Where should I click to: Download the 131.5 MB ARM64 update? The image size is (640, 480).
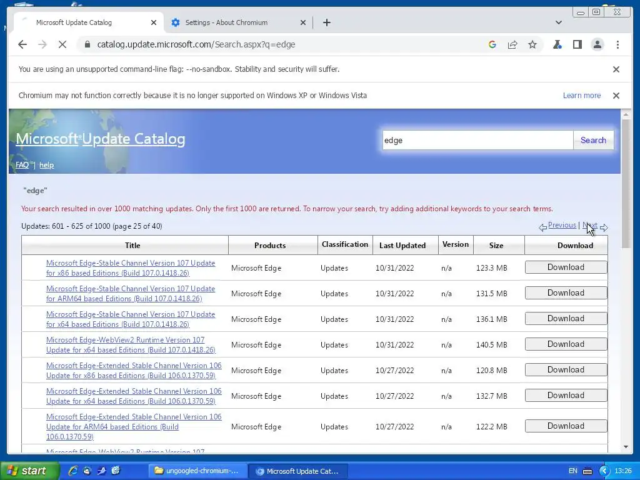coord(566,293)
